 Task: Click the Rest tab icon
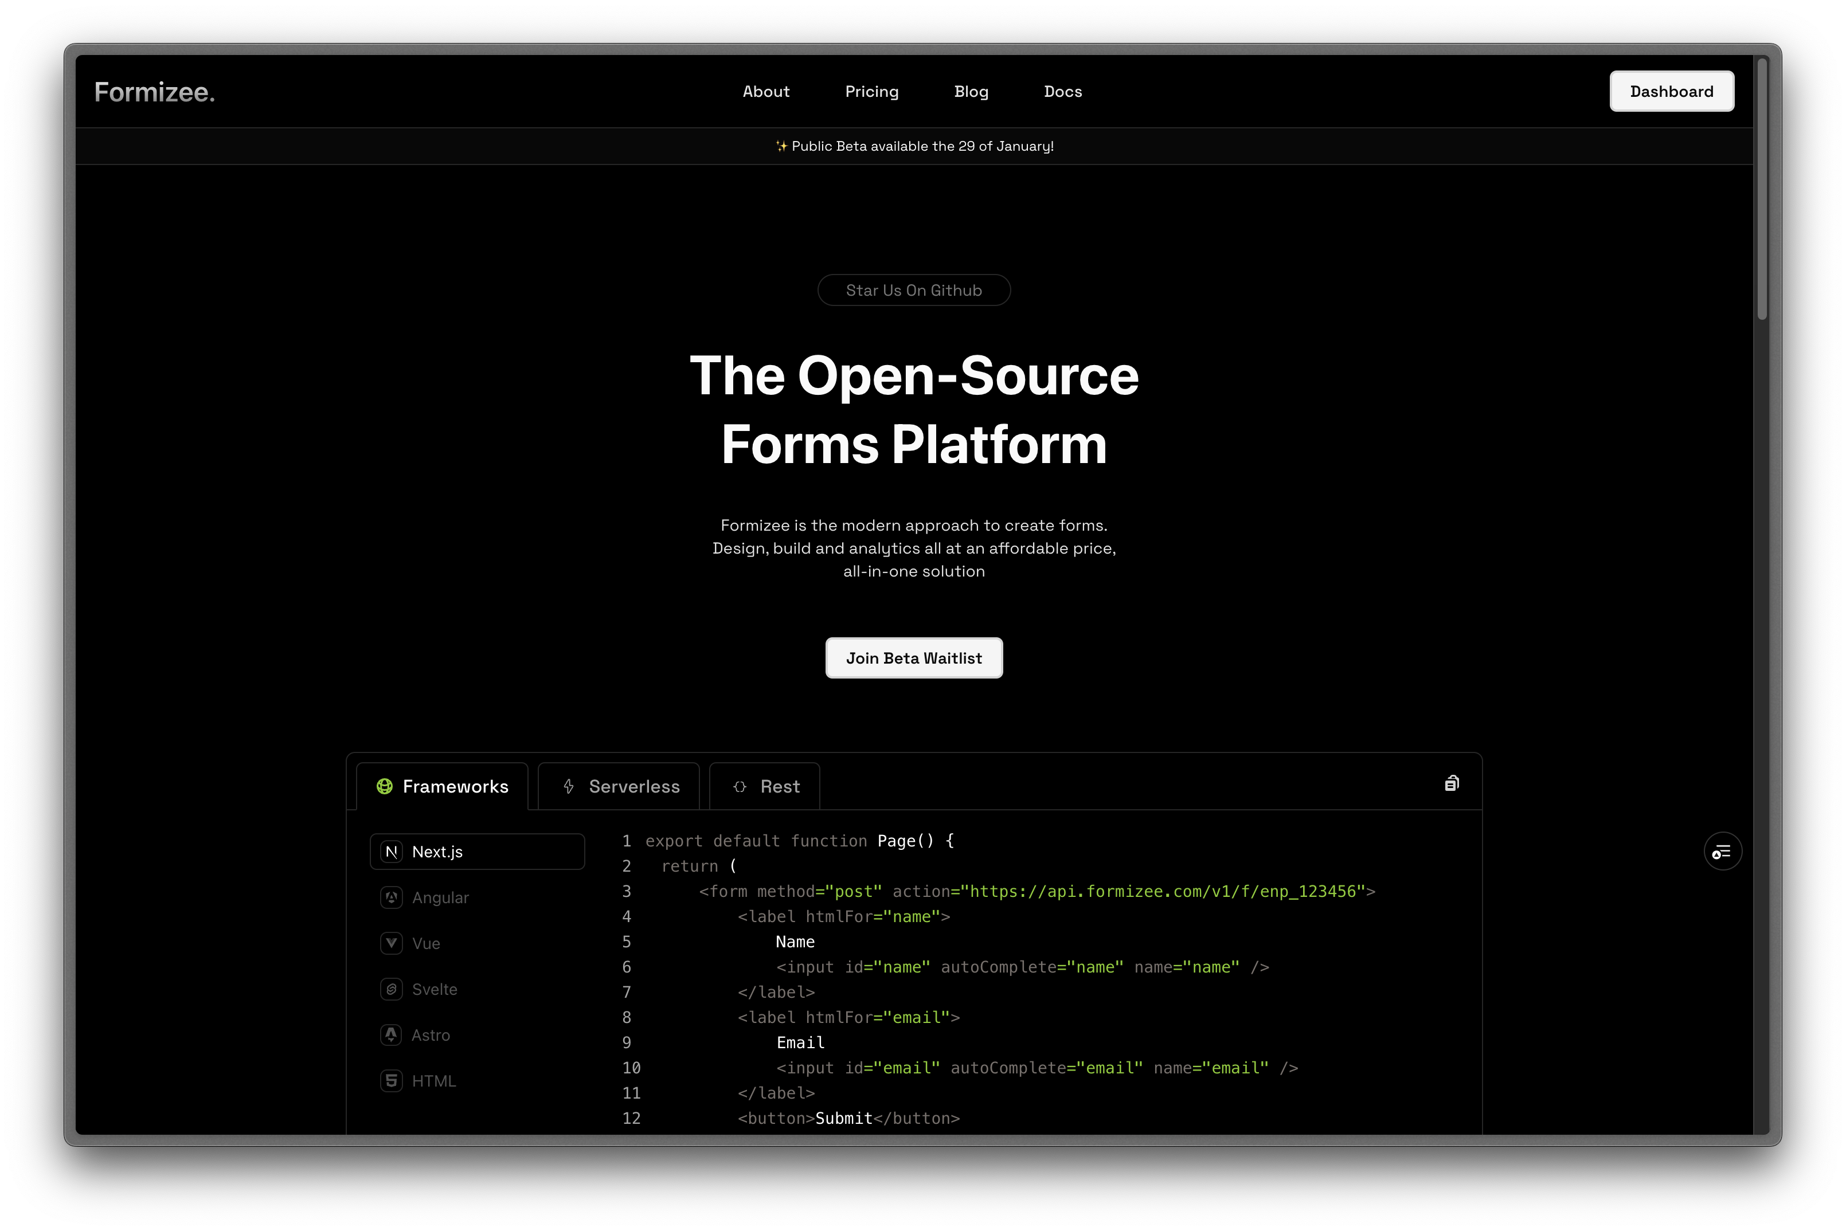(x=739, y=786)
